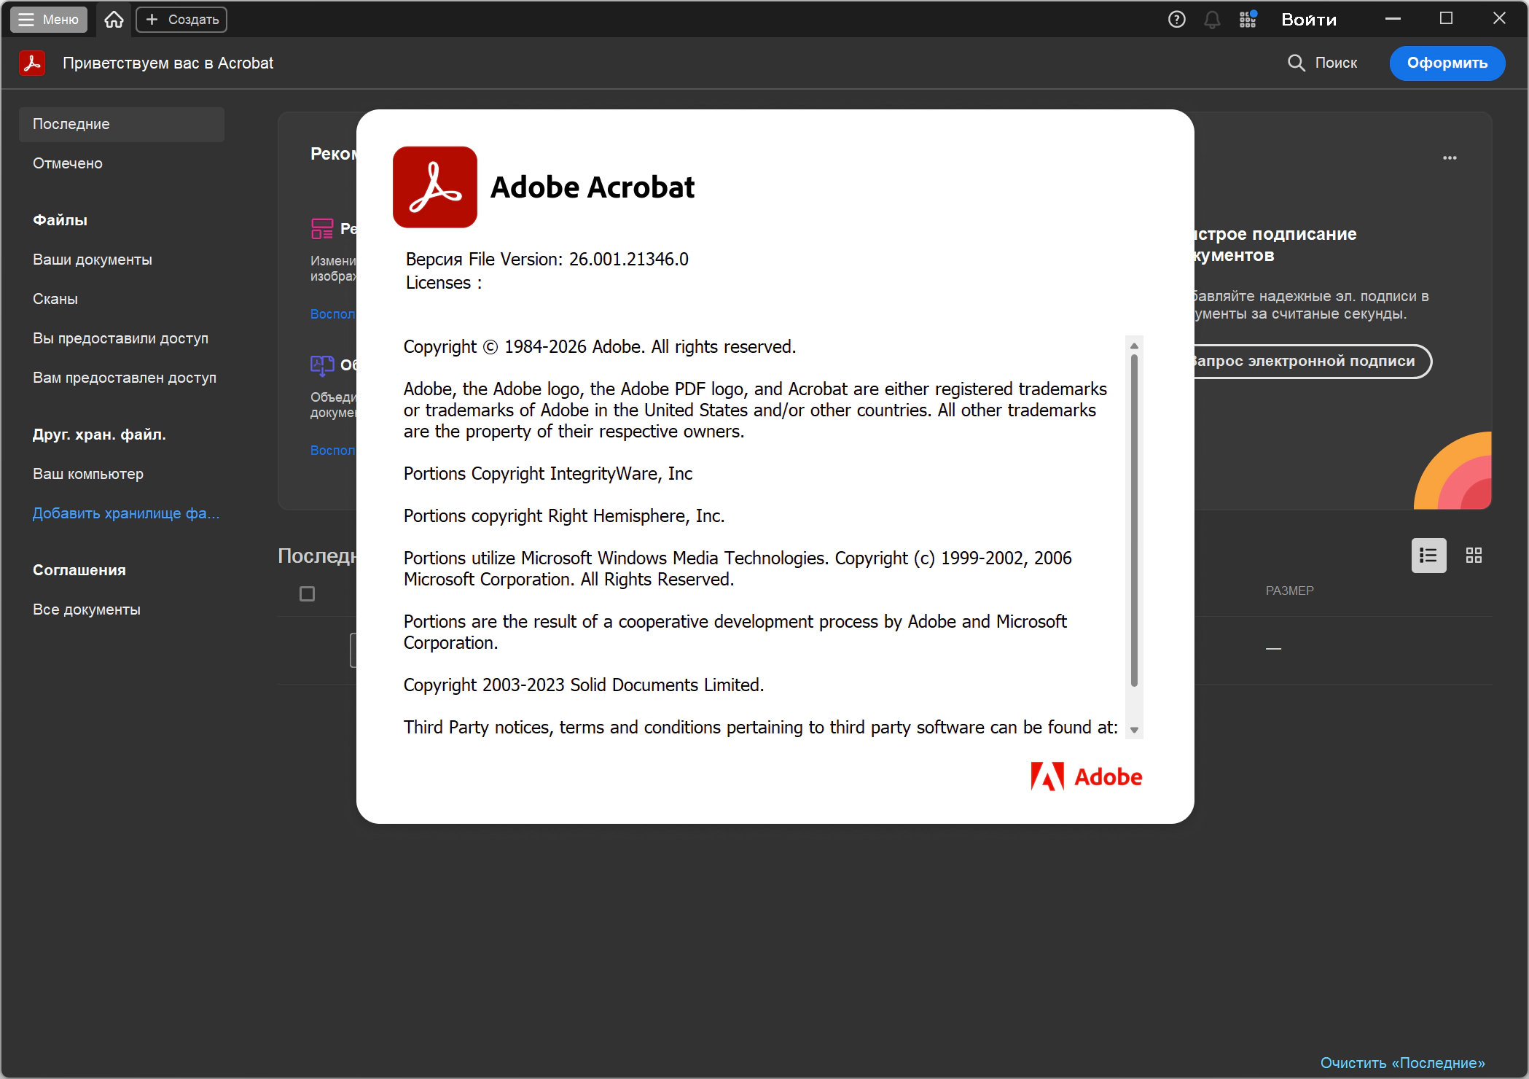This screenshot has width=1529, height=1079.
Task: Switch to grid thumbnail view icon
Action: tap(1474, 556)
